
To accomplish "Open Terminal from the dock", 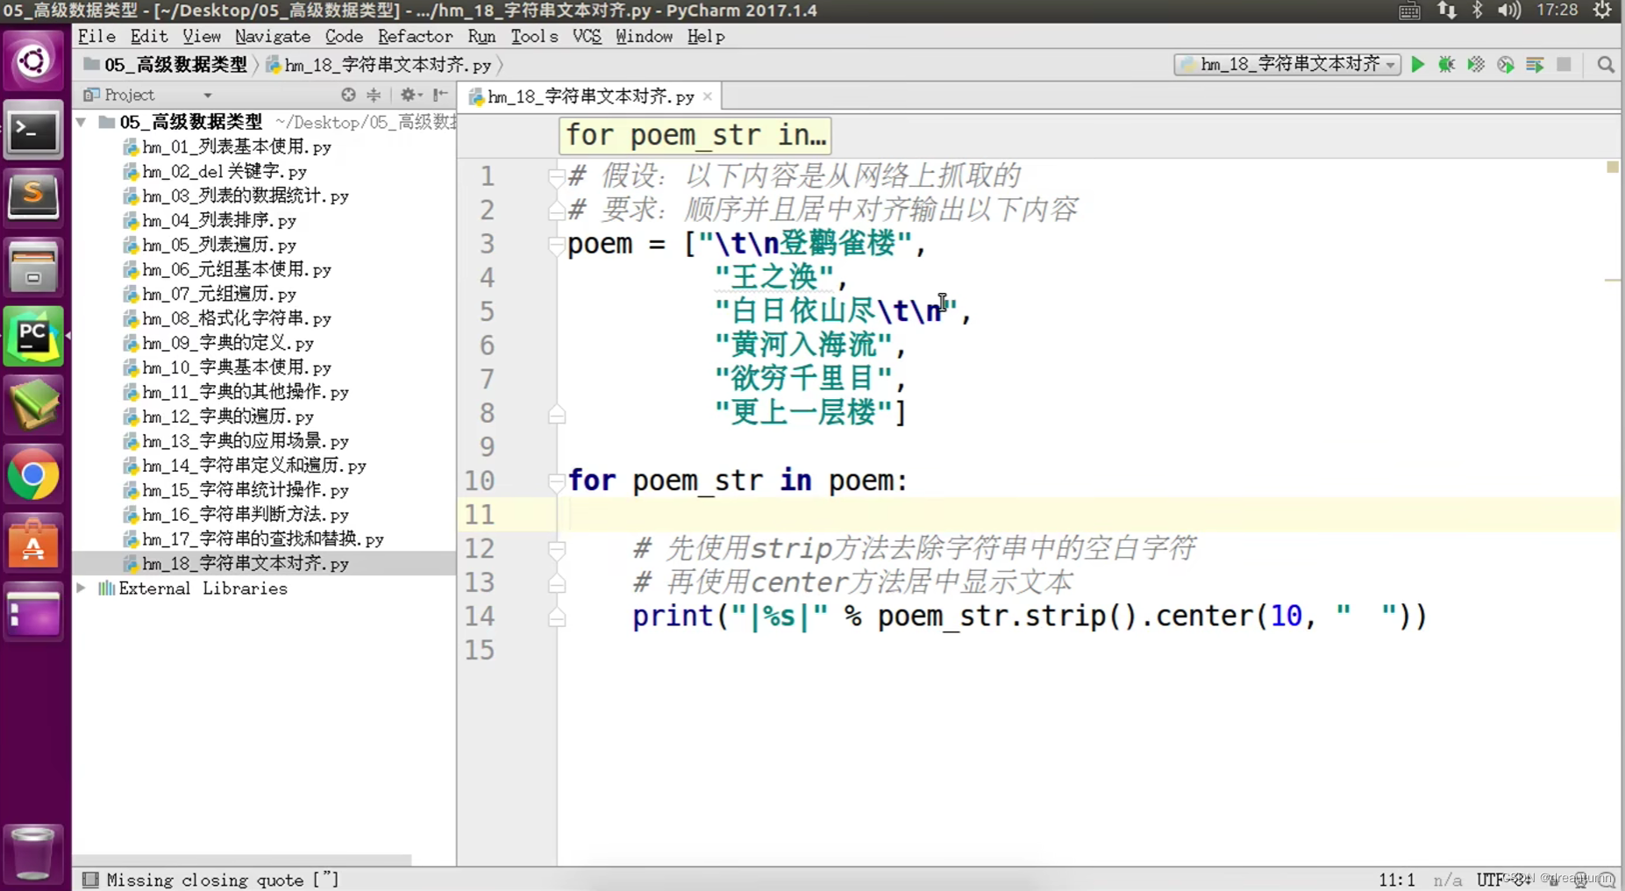I will click(33, 132).
